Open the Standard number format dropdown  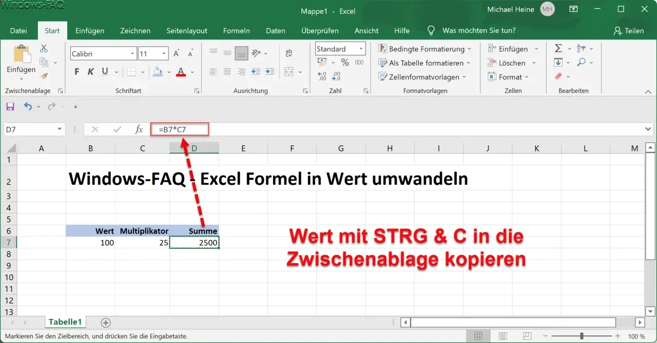[361, 49]
